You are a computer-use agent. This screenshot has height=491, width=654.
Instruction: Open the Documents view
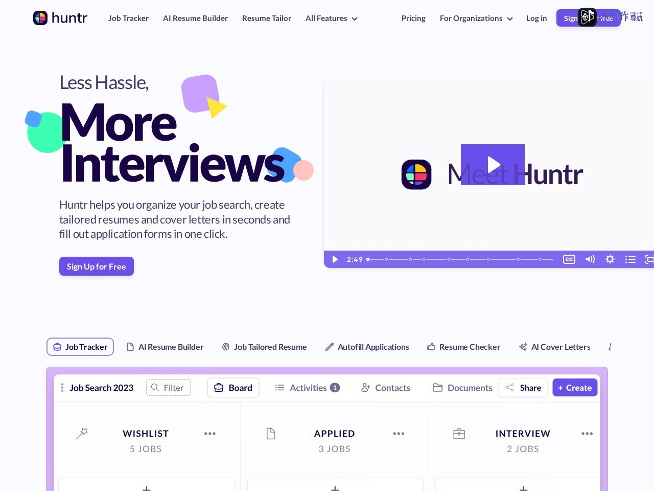click(462, 388)
